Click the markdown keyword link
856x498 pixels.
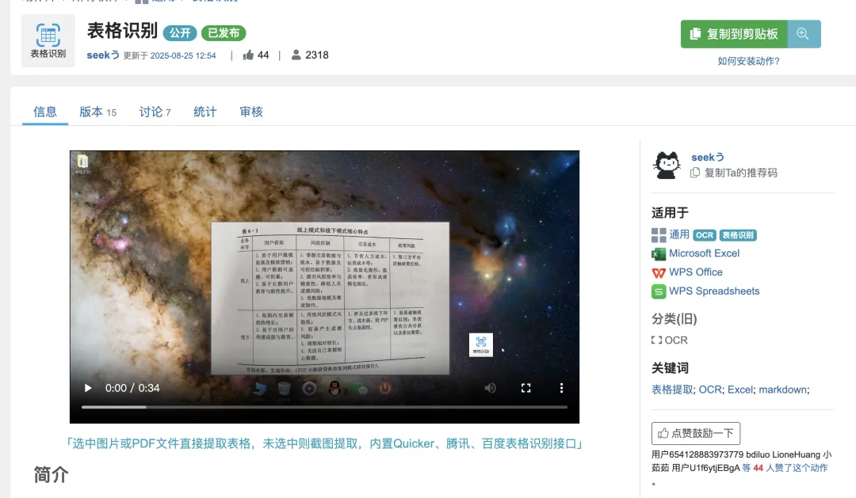point(783,390)
